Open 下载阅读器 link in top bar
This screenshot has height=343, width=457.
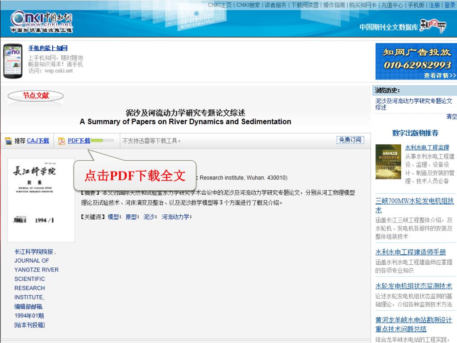pos(304,5)
